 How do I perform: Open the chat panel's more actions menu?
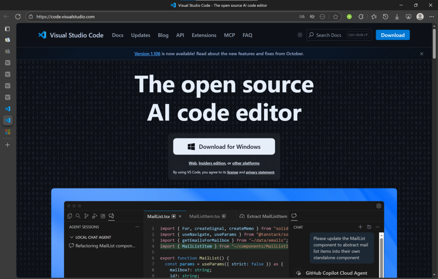point(377,227)
